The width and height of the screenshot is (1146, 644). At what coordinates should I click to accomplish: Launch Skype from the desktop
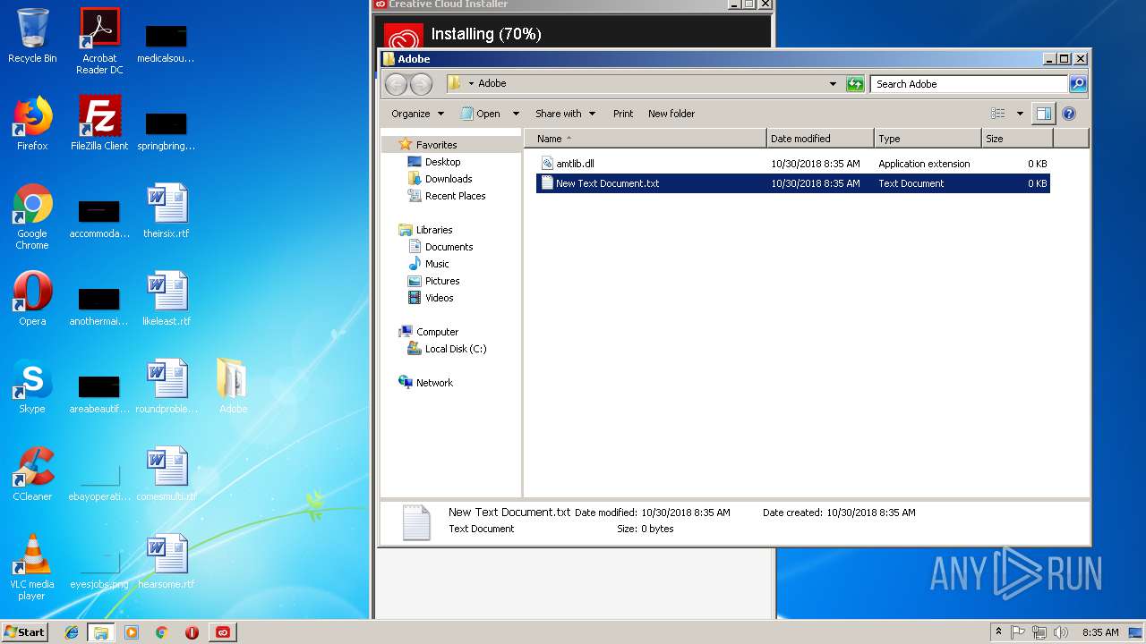(x=32, y=386)
